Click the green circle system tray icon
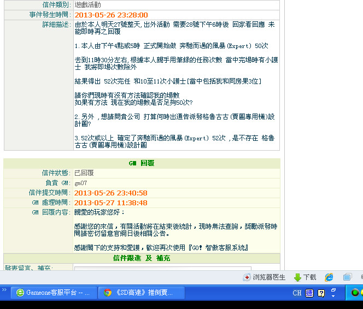Image resolution: width=363 pixels, height=309 pixels. pyautogui.click(x=355, y=293)
